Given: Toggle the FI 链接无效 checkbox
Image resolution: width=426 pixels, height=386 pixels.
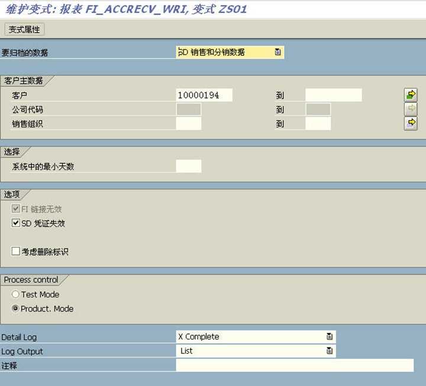Looking at the screenshot, I should point(16,209).
